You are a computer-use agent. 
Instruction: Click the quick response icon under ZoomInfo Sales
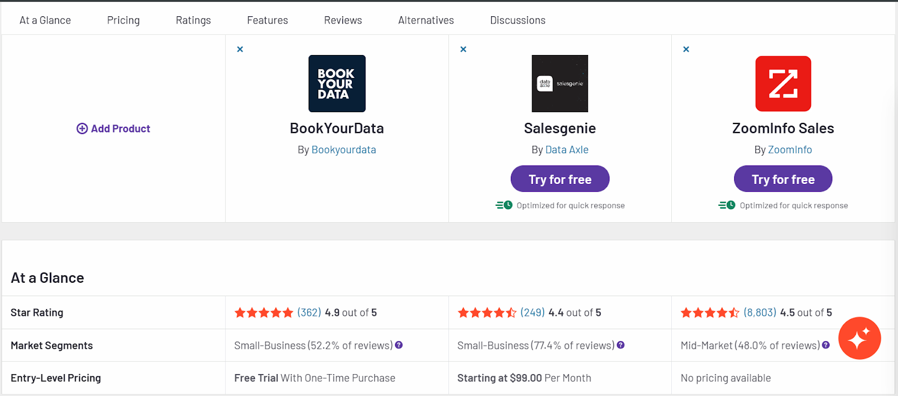pos(727,205)
